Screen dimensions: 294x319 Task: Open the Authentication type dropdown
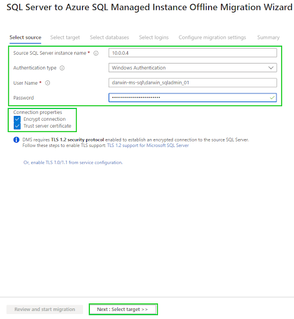[x=193, y=68]
